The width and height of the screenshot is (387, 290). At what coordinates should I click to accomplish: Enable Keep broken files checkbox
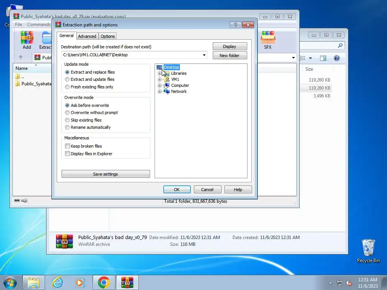tap(67, 146)
